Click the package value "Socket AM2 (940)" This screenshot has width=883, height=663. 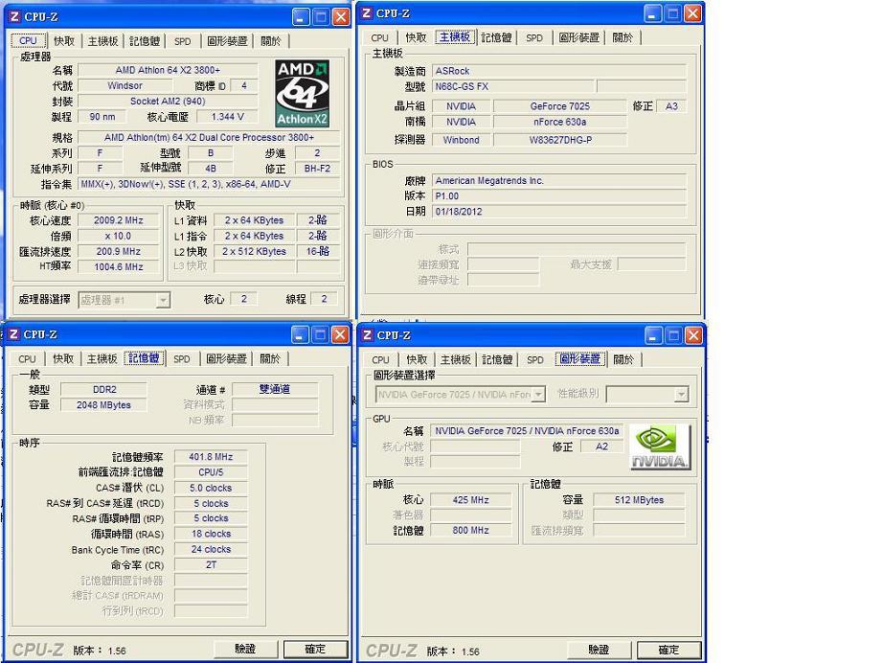pyautogui.click(x=168, y=102)
